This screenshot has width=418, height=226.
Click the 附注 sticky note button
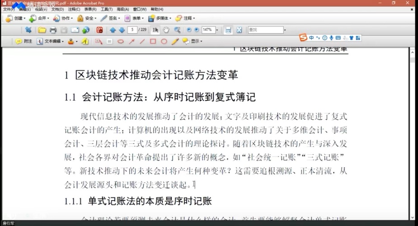[24, 42]
